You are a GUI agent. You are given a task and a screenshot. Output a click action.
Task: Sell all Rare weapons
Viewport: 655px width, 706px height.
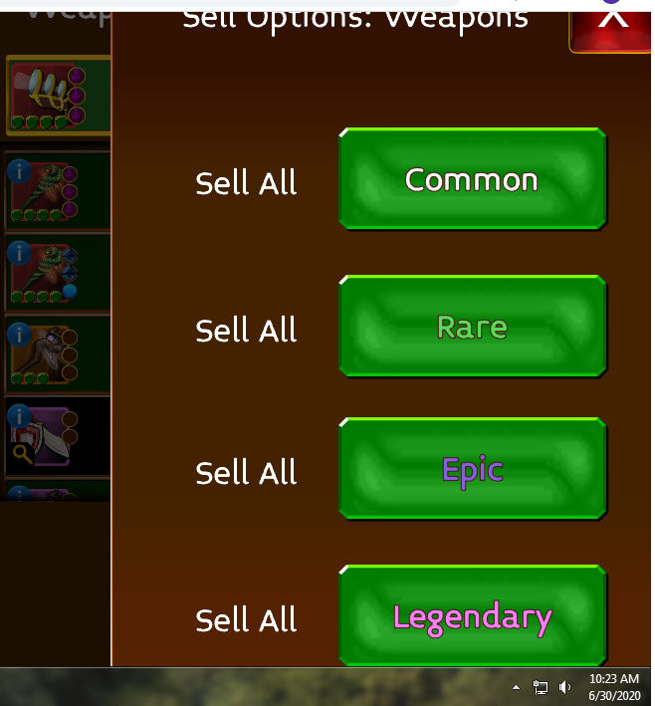pos(472,326)
